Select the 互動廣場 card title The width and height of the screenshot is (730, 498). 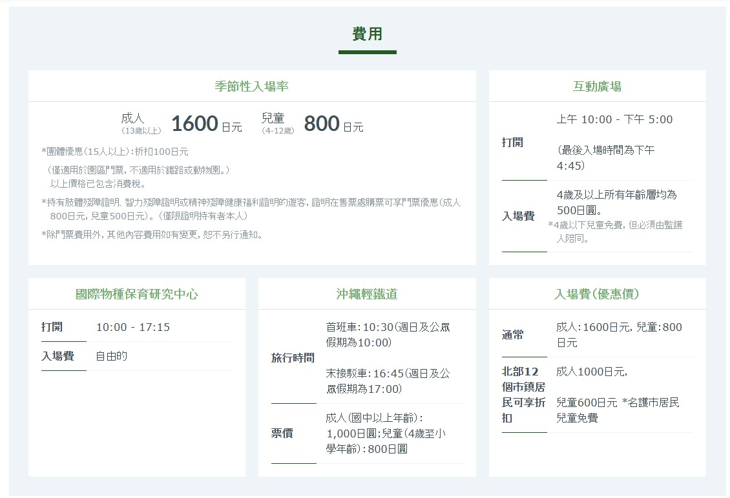(598, 86)
